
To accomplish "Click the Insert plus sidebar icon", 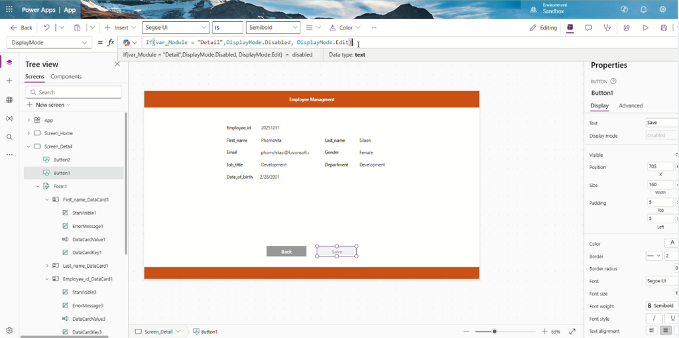I will point(9,81).
